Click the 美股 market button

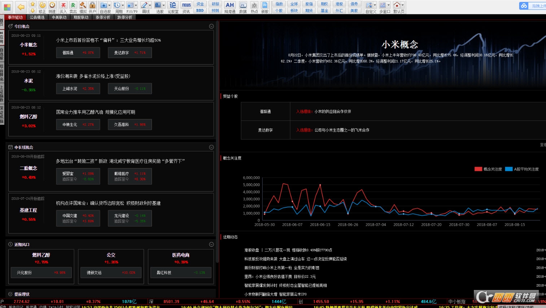(354, 10)
